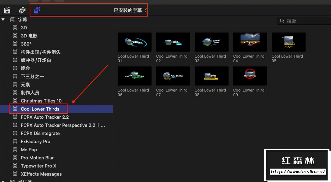The image size is (331, 182).
Task: Select the Cool Lower Third 08 thumbnail
Action: [x=212, y=76]
